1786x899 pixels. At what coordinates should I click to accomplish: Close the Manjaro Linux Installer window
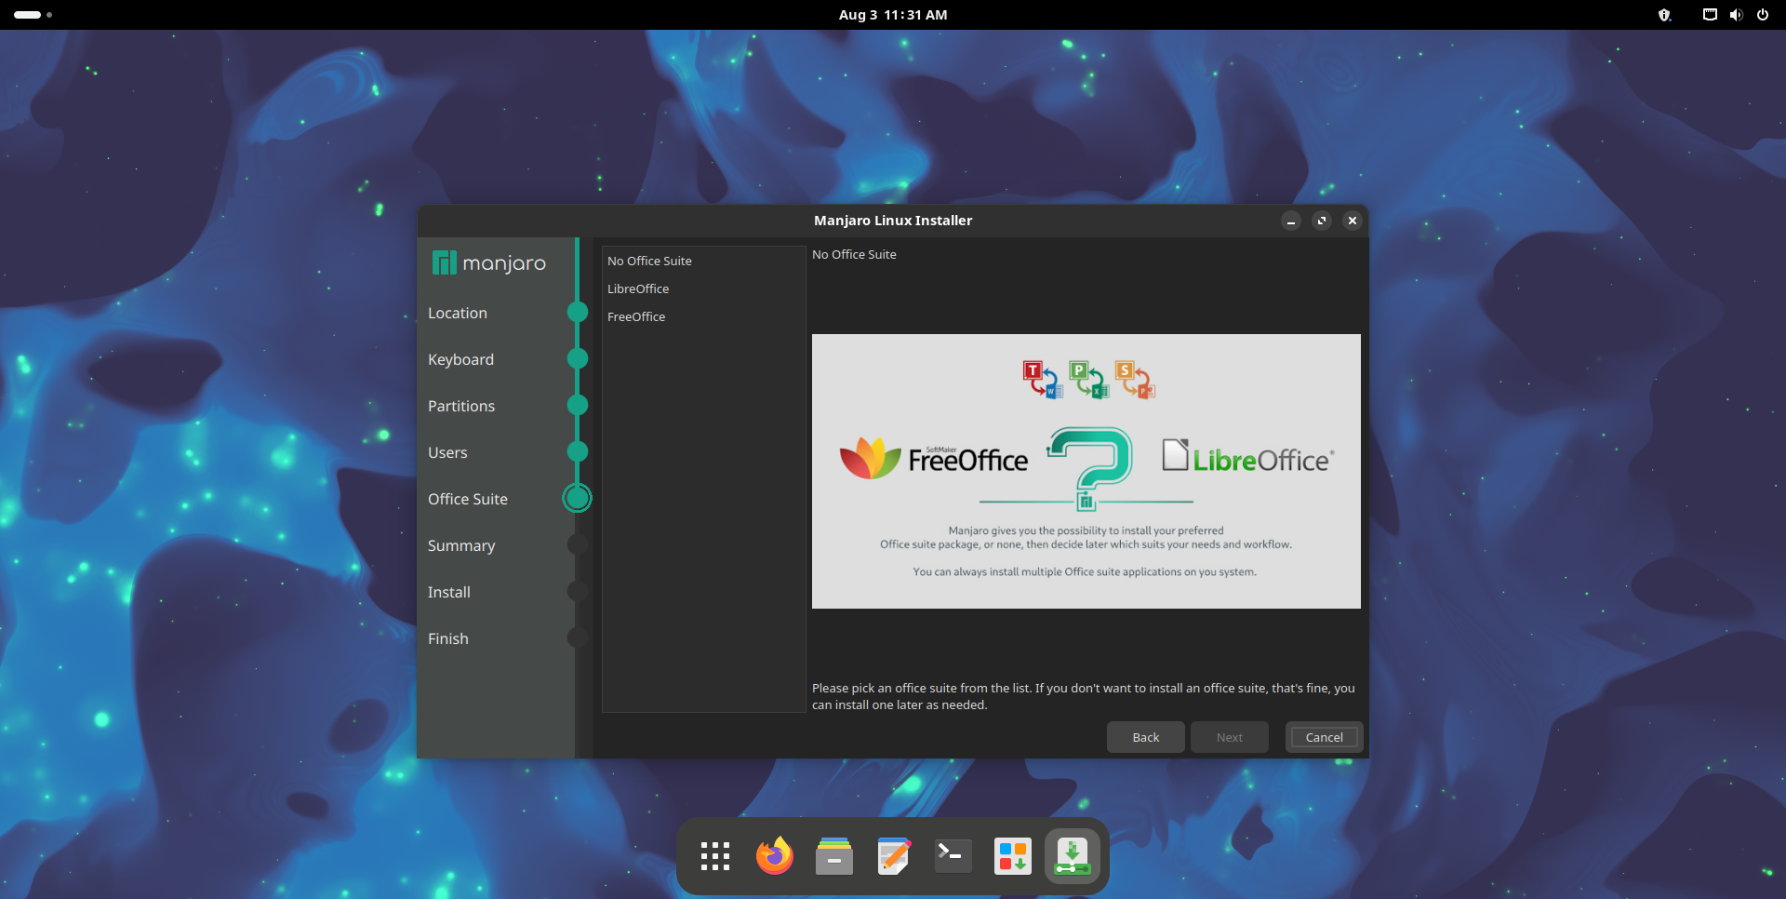click(x=1353, y=221)
